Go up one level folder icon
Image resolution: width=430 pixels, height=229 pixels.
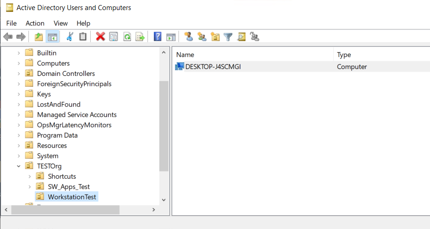pyautogui.click(x=38, y=37)
